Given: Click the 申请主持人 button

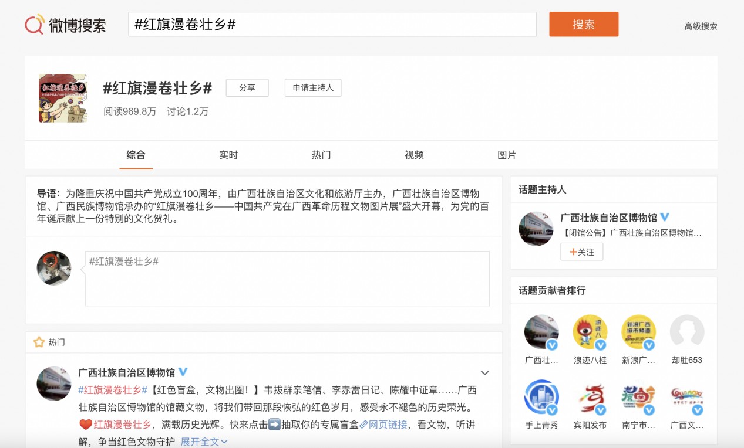Looking at the screenshot, I should pos(313,88).
